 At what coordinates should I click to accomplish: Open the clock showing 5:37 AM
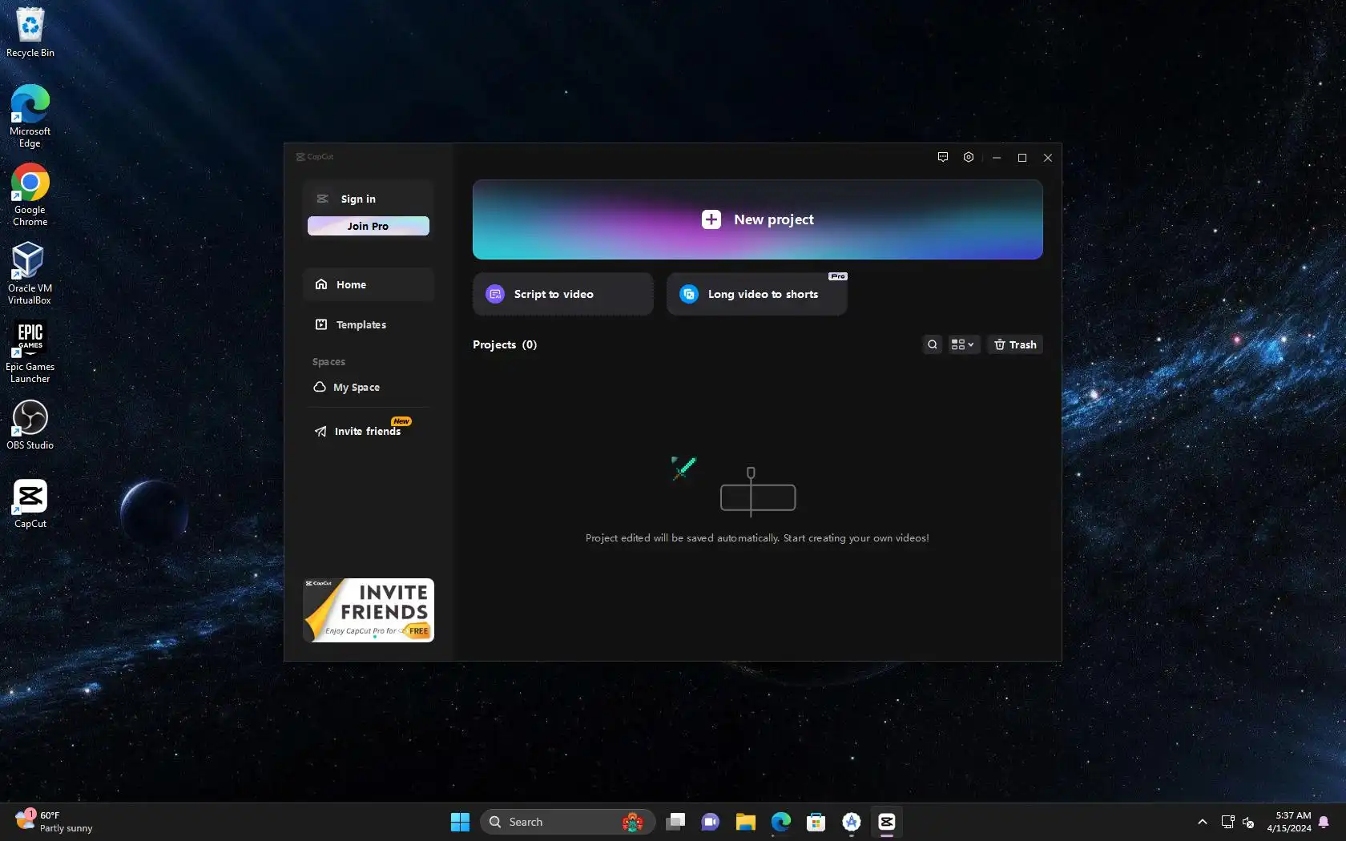[x=1289, y=822]
